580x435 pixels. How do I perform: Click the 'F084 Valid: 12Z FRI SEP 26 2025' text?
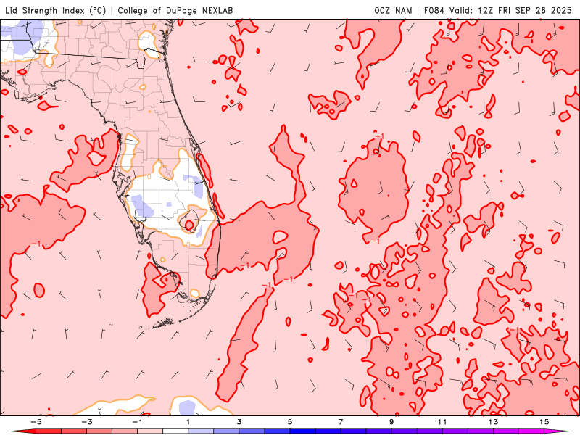pyautogui.click(x=498, y=10)
